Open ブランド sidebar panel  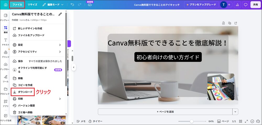tap(6, 54)
